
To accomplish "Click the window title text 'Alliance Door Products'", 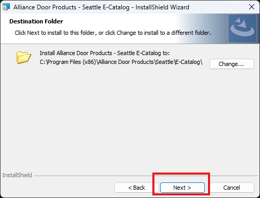I will click(45, 7).
